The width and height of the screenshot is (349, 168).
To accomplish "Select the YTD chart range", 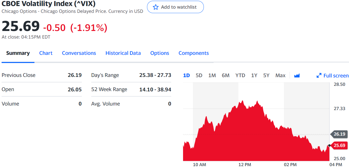I will click(x=240, y=76).
